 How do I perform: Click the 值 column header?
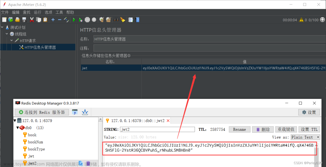click(x=234, y=62)
